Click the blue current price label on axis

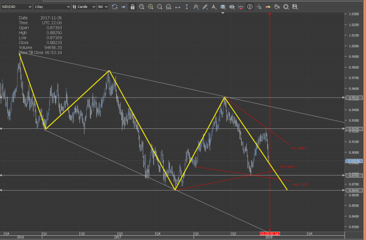click(x=354, y=161)
